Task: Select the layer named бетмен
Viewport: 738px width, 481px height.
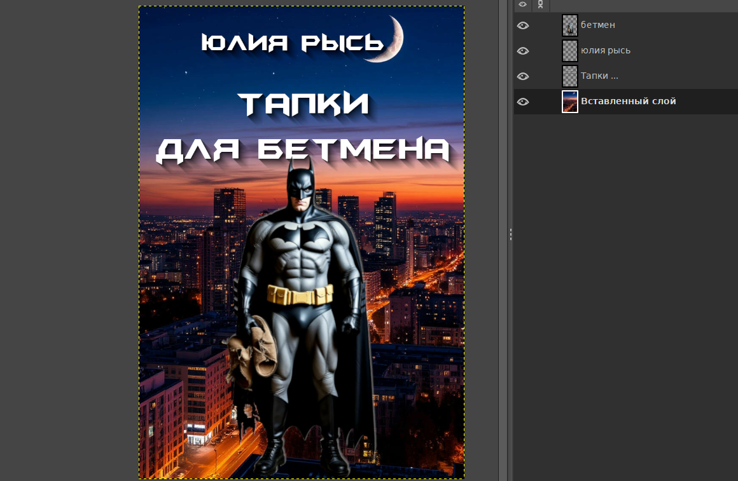Action: tap(598, 25)
